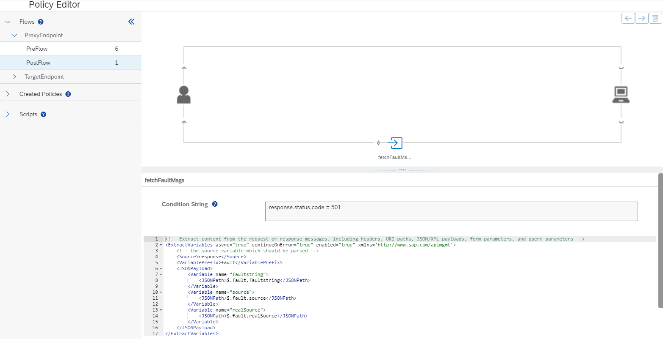Click the vertical scrollbar of the editor pane
Image resolution: width=663 pixels, height=339 pixels.
click(x=660, y=240)
